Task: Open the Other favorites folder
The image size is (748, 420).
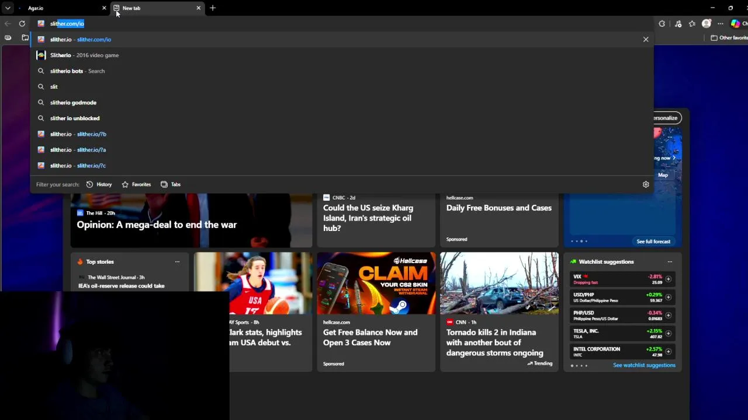Action: 729,38
